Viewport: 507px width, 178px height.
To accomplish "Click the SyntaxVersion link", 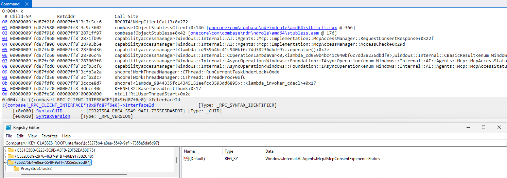I will pos(53,116).
